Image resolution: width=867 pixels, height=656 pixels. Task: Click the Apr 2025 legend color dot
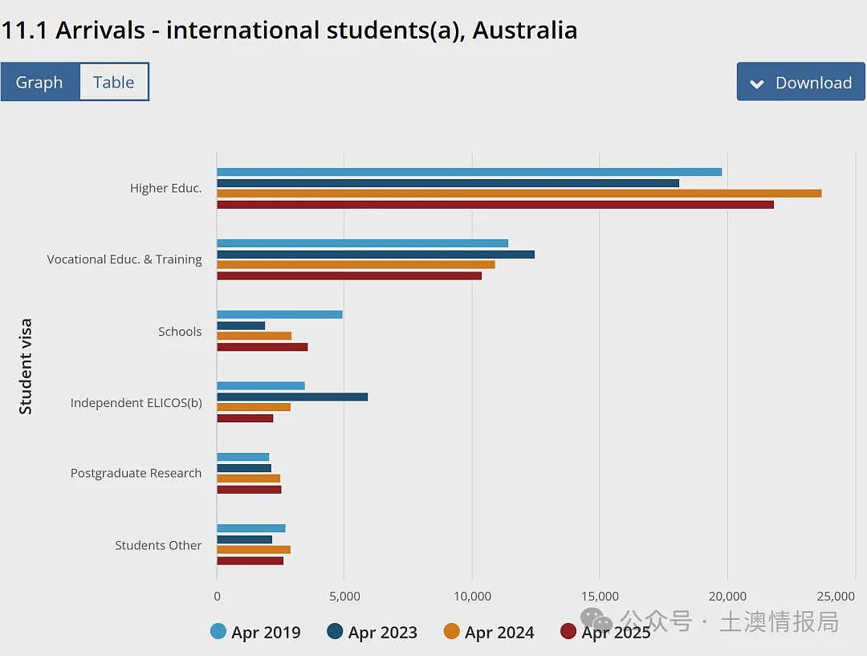click(x=568, y=631)
